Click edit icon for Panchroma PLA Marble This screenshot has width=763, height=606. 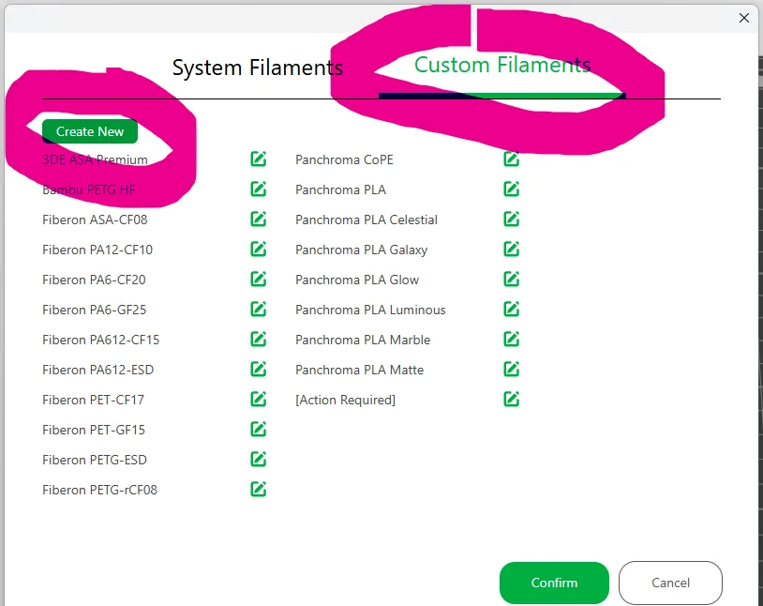[x=512, y=339]
